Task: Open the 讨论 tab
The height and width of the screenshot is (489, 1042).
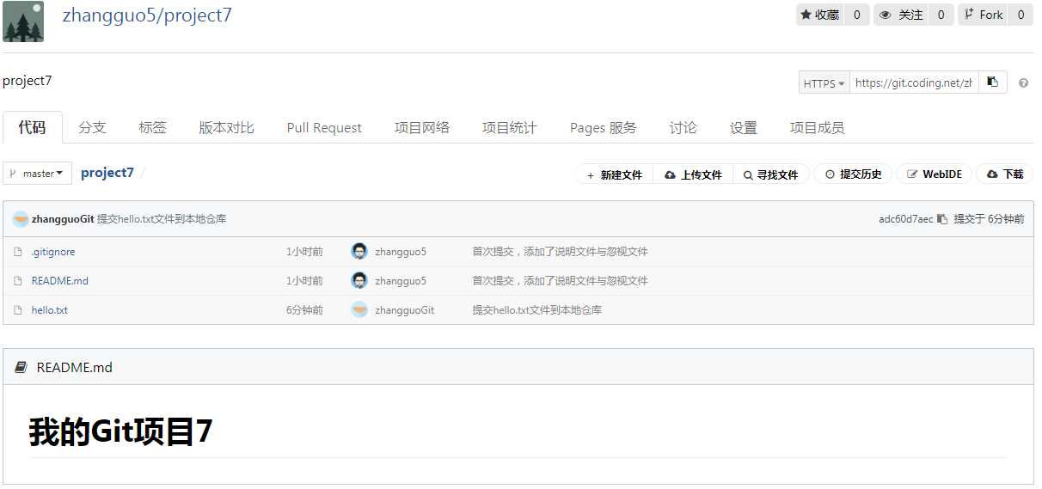Action: pyautogui.click(x=683, y=128)
